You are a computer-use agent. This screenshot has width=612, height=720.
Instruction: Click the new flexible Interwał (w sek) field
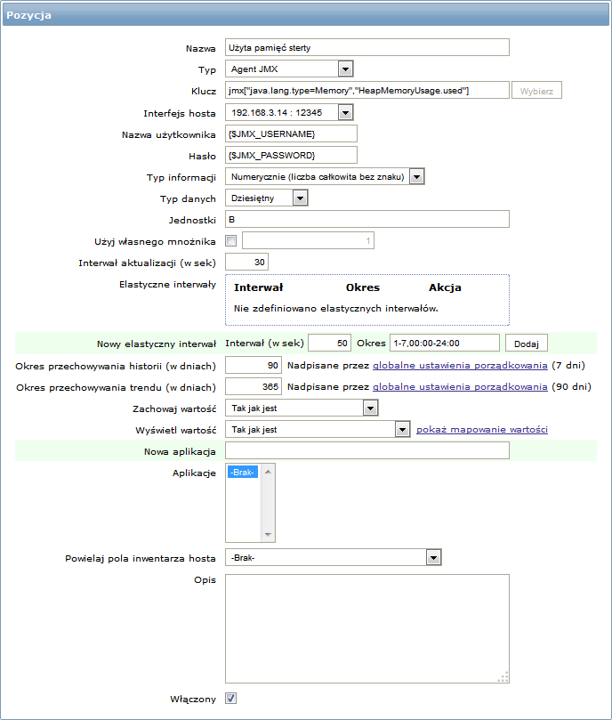tap(329, 343)
